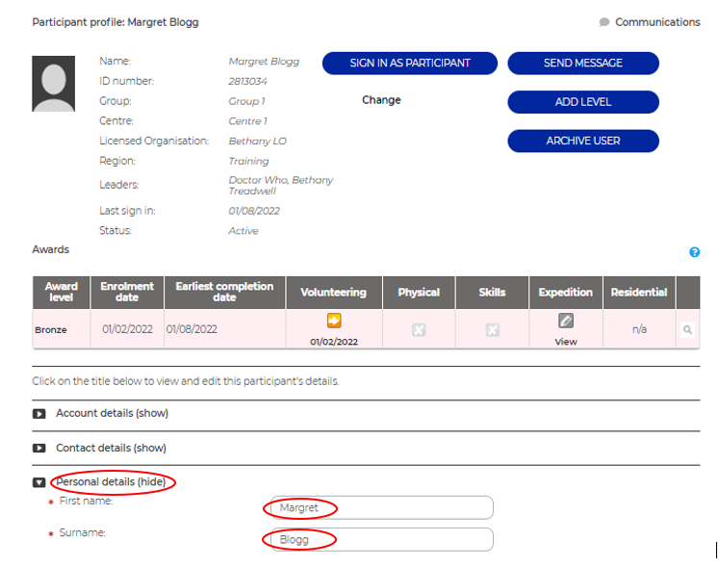Click the Residential column header
719x567 pixels.
click(x=639, y=293)
